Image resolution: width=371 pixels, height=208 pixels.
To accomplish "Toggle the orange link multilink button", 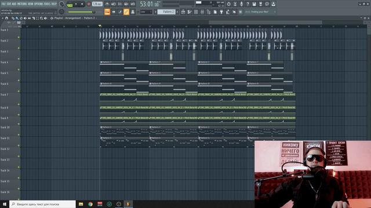I will pyautogui.click(x=126, y=12).
